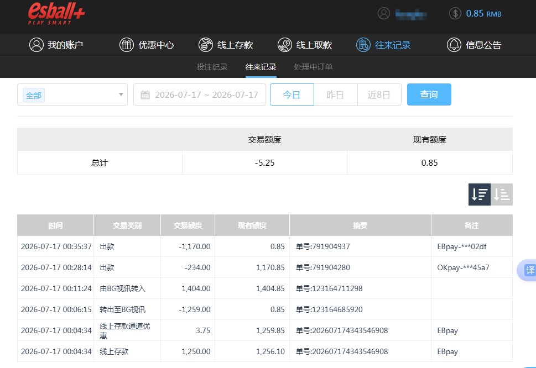The image size is (536, 368).
Task: Open 优惠中心 menu item
Action: click(147, 45)
